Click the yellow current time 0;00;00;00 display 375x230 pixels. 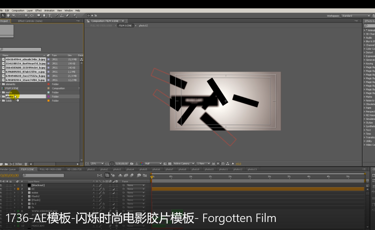pos(9,175)
